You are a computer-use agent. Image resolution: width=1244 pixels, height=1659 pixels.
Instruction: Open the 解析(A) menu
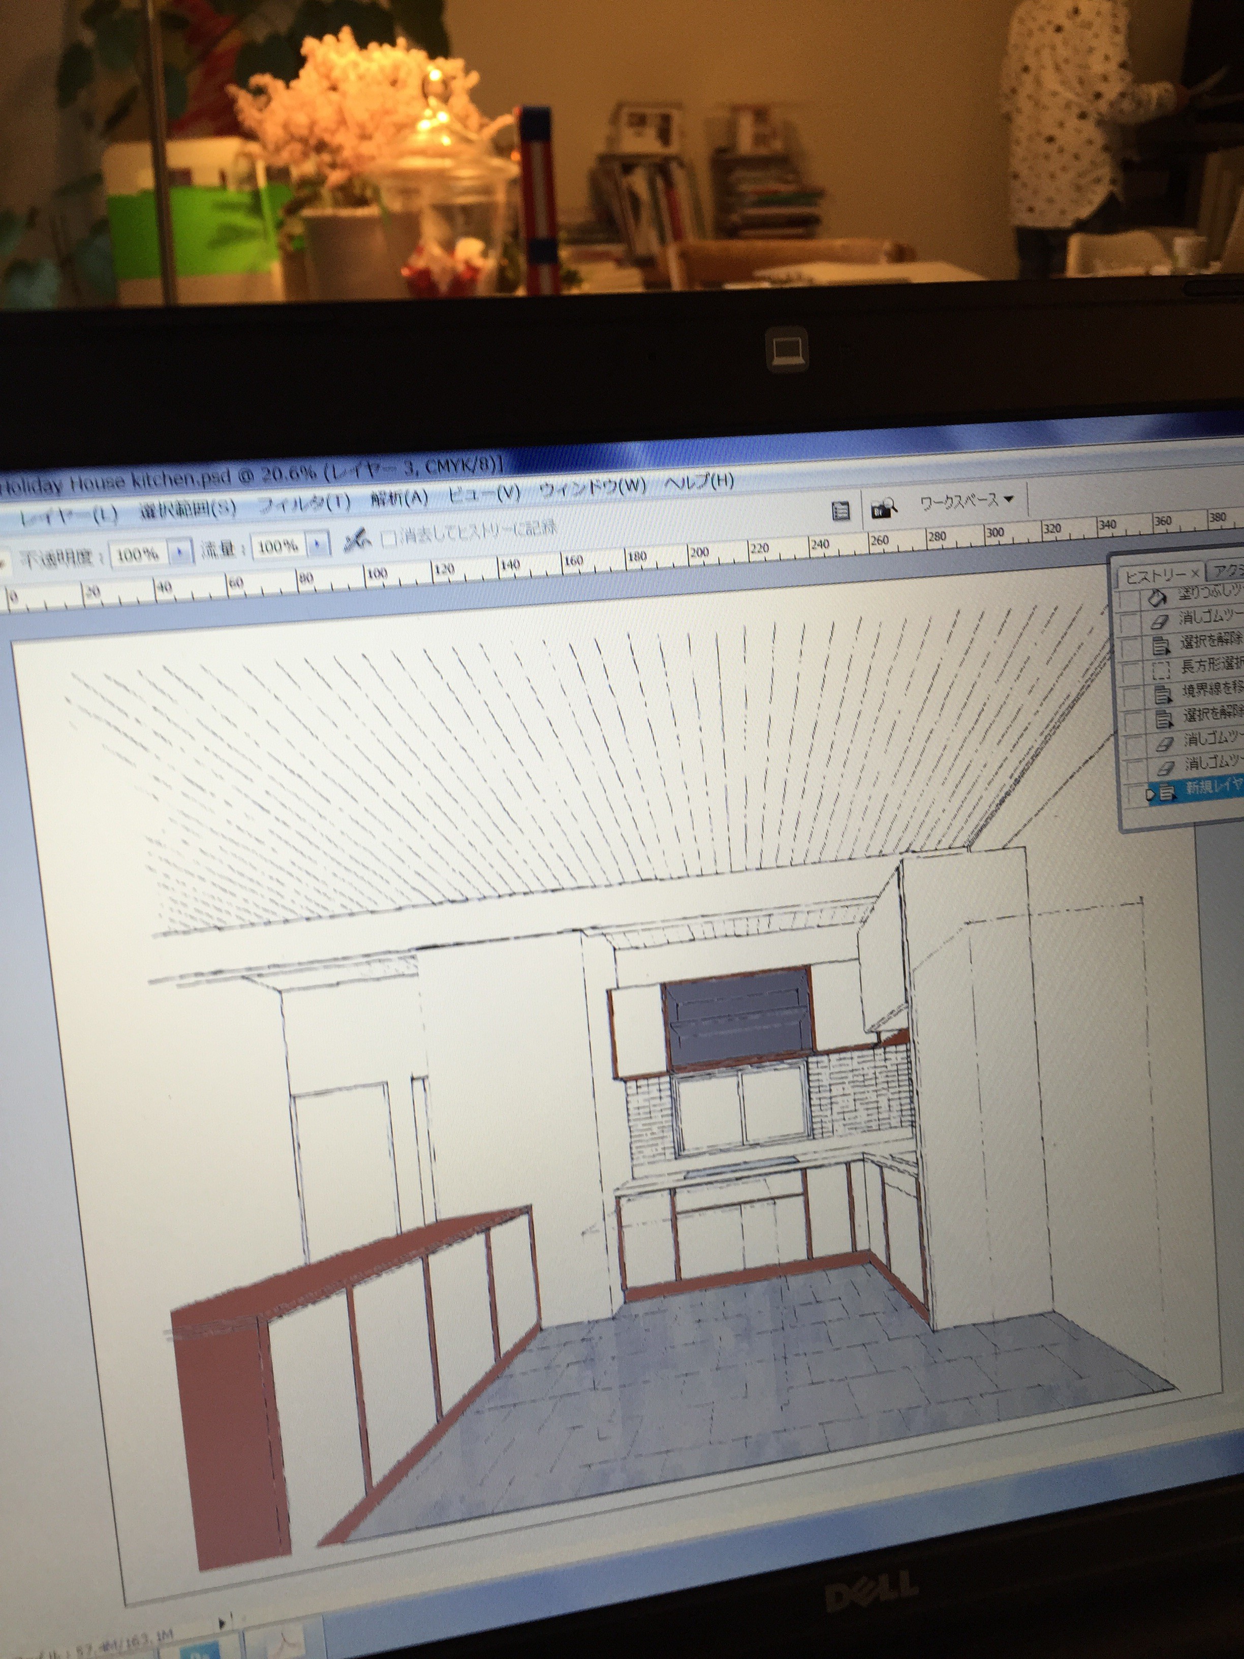pyautogui.click(x=399, y=498)
